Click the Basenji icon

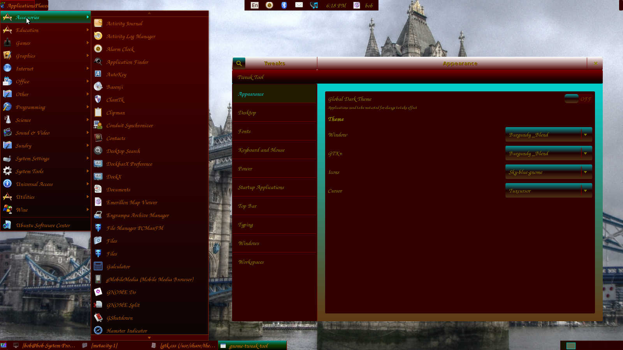(98, 86)
